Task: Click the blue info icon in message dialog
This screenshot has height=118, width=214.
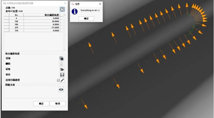Action: [x=75, y=11]
